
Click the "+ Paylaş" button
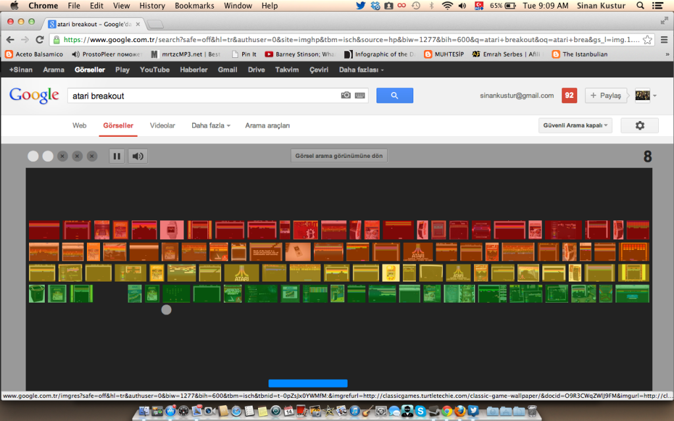606,95
